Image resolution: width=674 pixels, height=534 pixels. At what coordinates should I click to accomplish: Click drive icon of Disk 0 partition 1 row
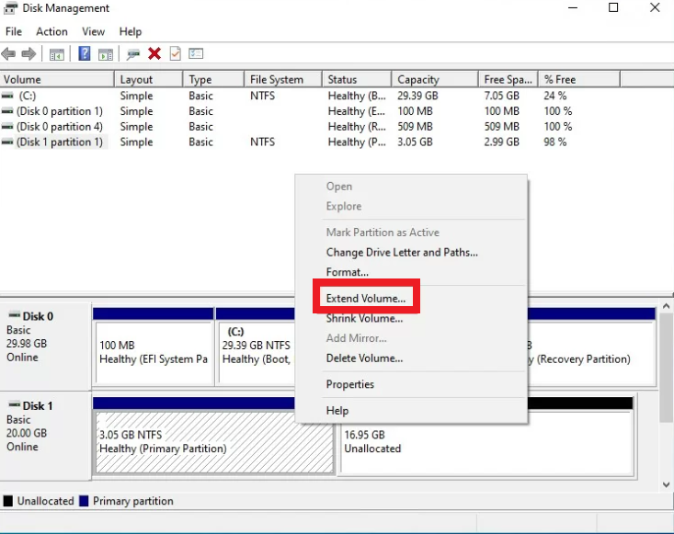click(x=7, y=111)
